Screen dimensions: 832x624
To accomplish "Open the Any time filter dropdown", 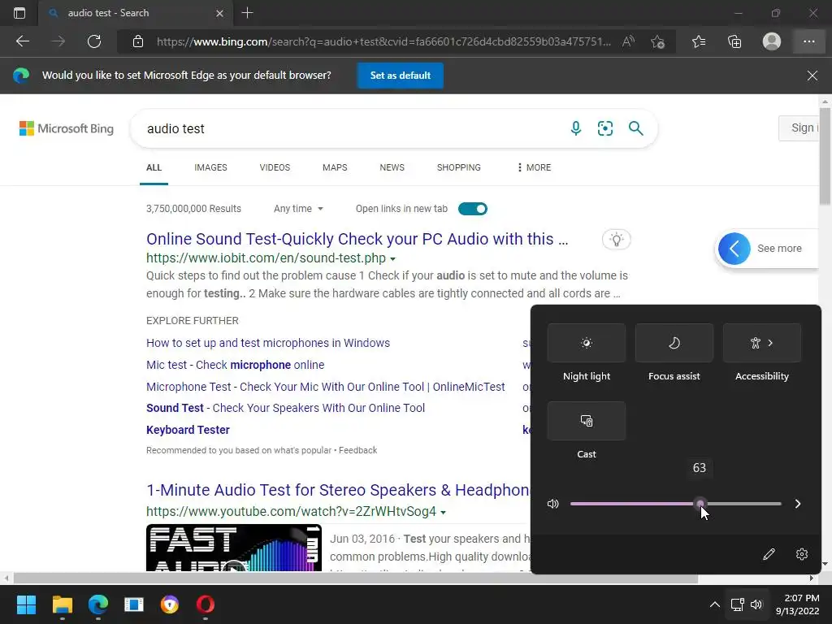I will 298,209.
